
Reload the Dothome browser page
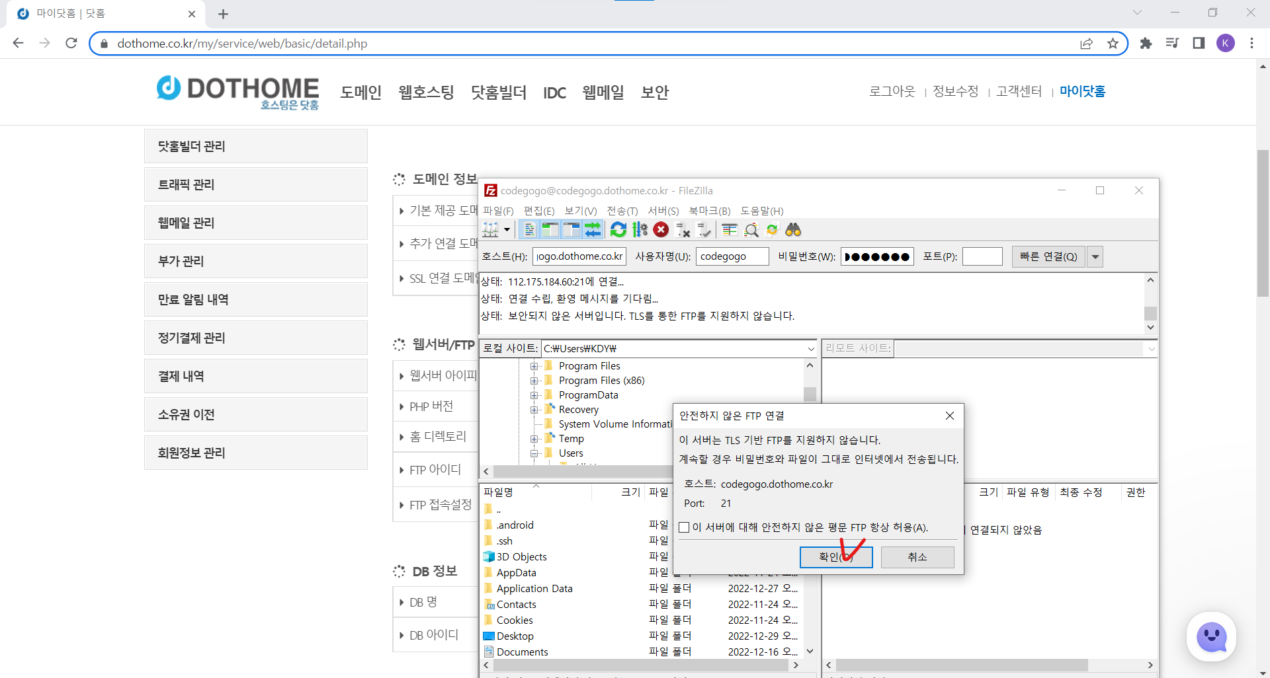tap(71, 43)
